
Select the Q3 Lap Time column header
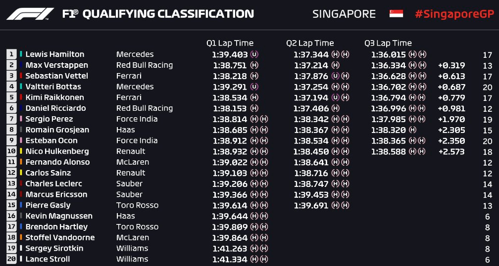(x=388, y=43)
